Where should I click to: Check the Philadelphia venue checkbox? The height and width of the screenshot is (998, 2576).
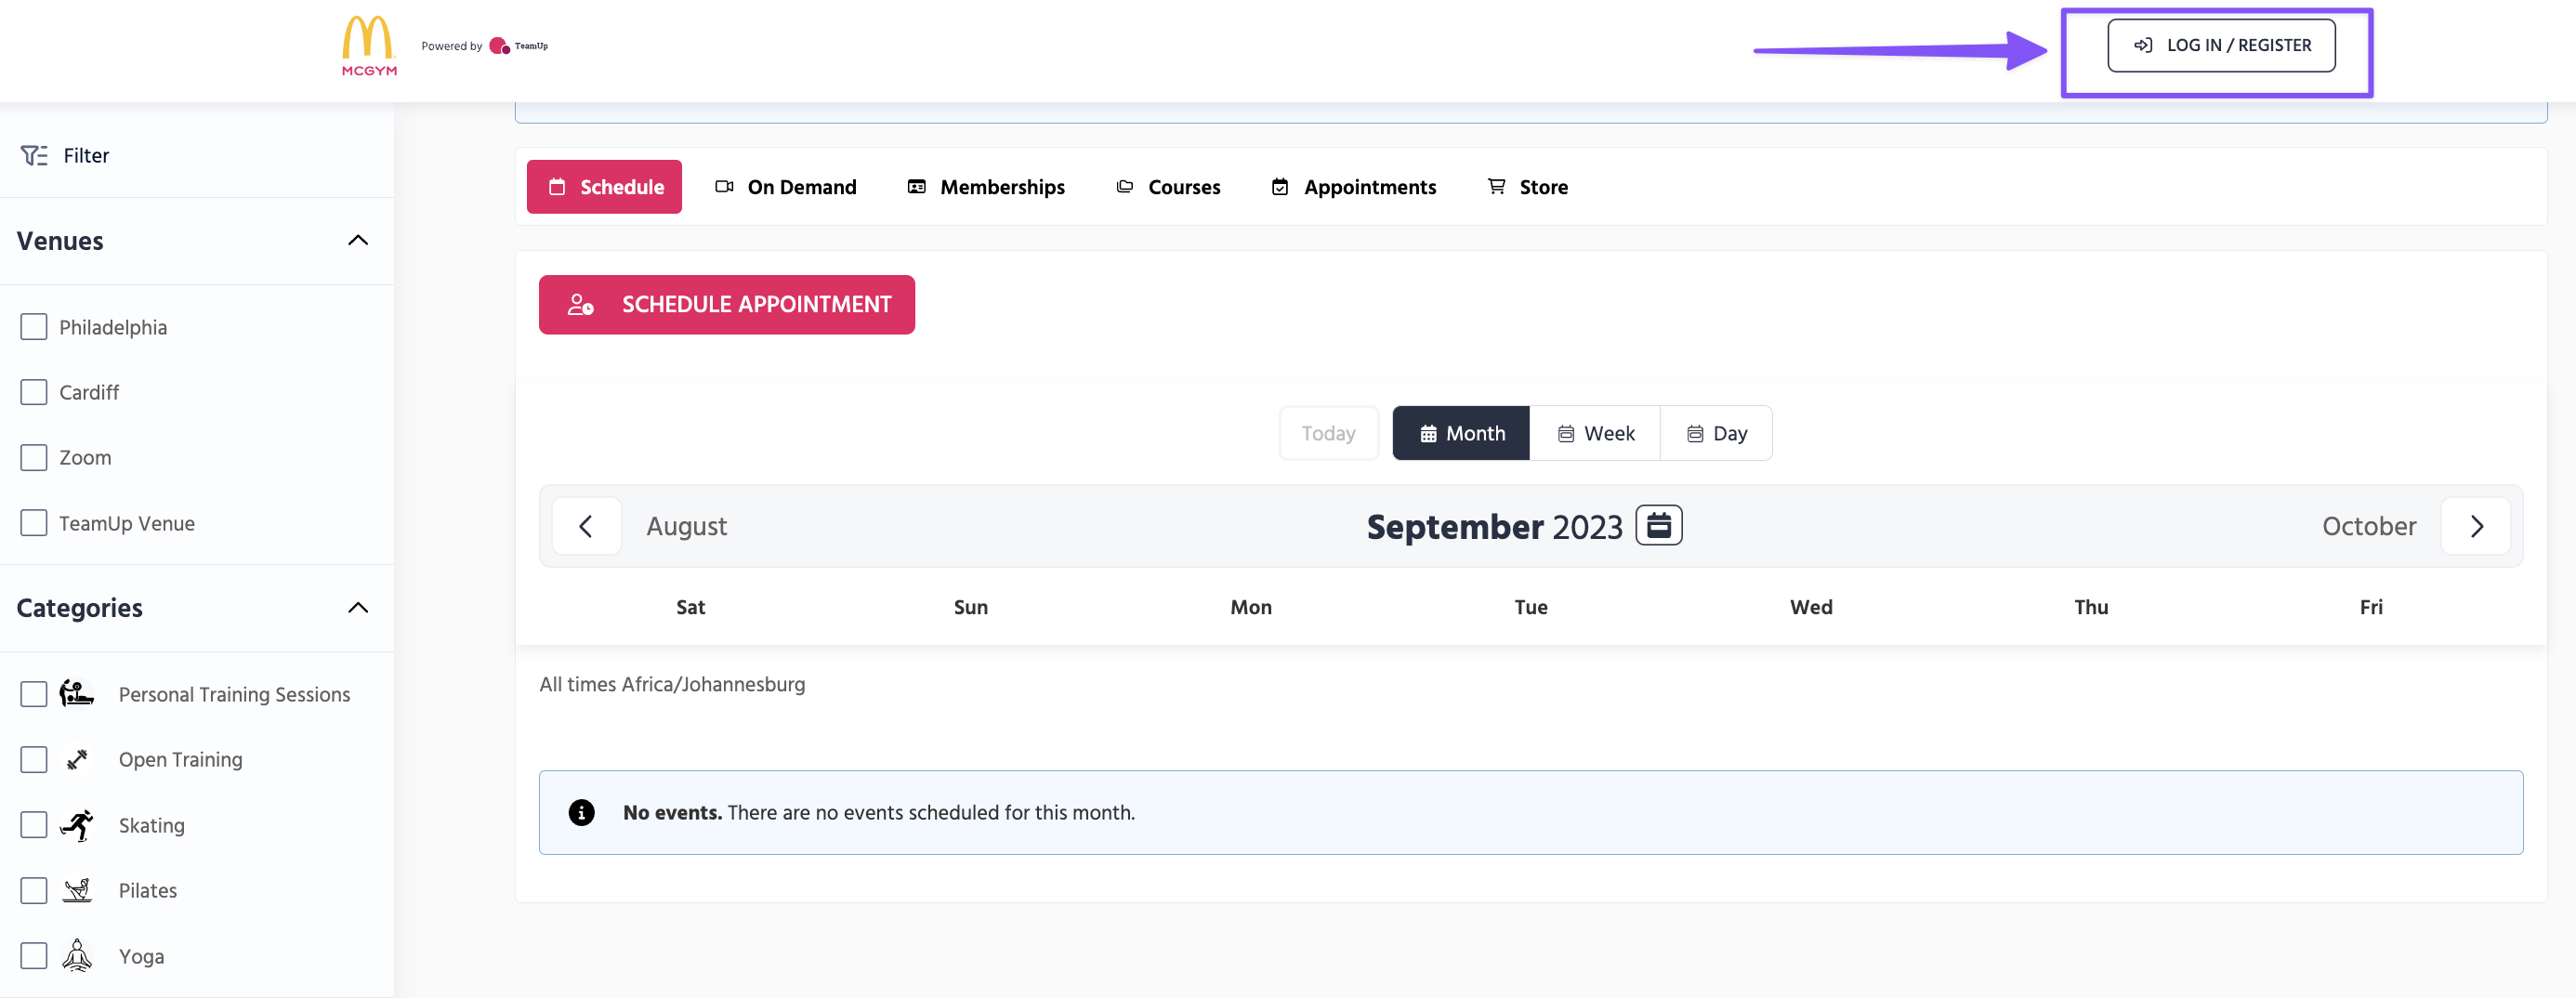34,327
